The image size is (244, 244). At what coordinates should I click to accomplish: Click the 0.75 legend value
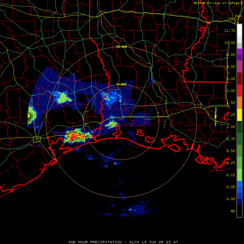click(231, 139)
